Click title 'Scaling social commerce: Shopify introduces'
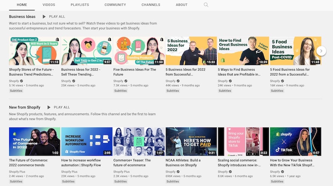This screenshot has width=333, height=186. pos(239,162)
